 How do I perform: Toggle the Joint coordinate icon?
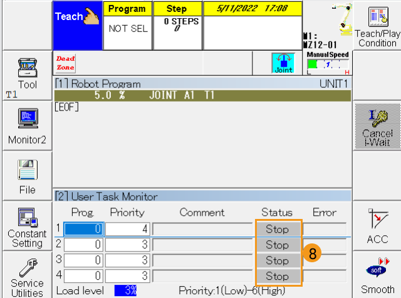pos(283,63)
